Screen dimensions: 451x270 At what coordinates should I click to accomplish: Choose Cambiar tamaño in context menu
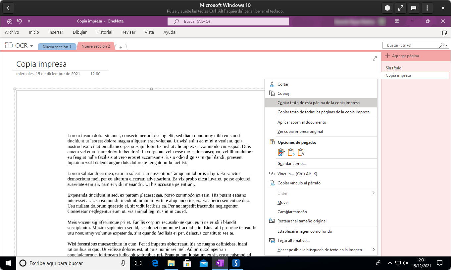[321, 212]
